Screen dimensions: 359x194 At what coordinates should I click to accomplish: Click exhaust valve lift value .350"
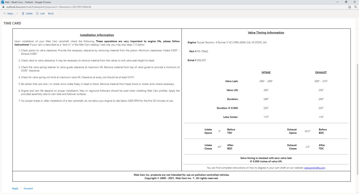pyautogui.click(x=321, y=90)
